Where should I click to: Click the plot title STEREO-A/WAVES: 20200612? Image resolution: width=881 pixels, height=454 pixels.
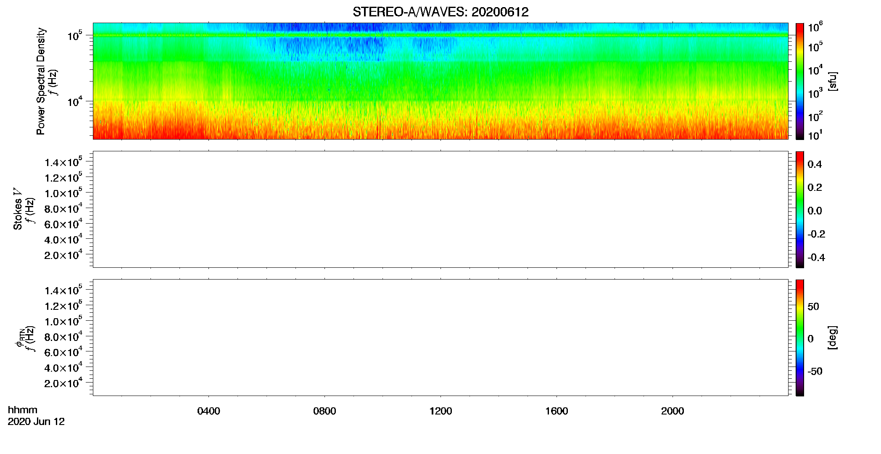click(440, 12)
